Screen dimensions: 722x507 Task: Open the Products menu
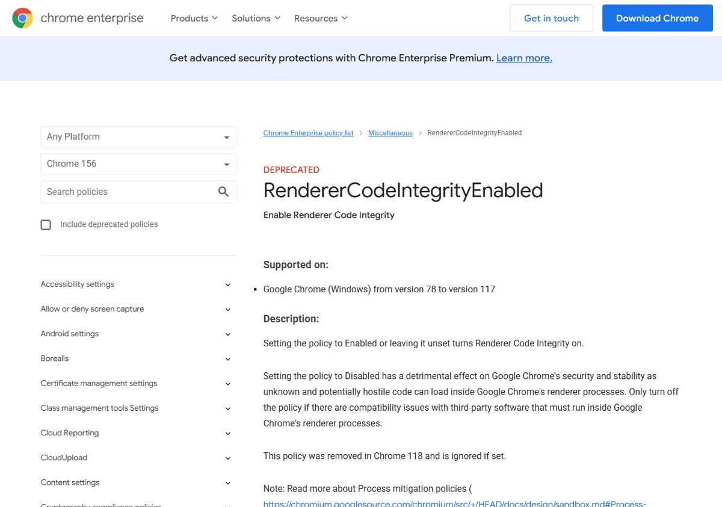click(194, 18)
